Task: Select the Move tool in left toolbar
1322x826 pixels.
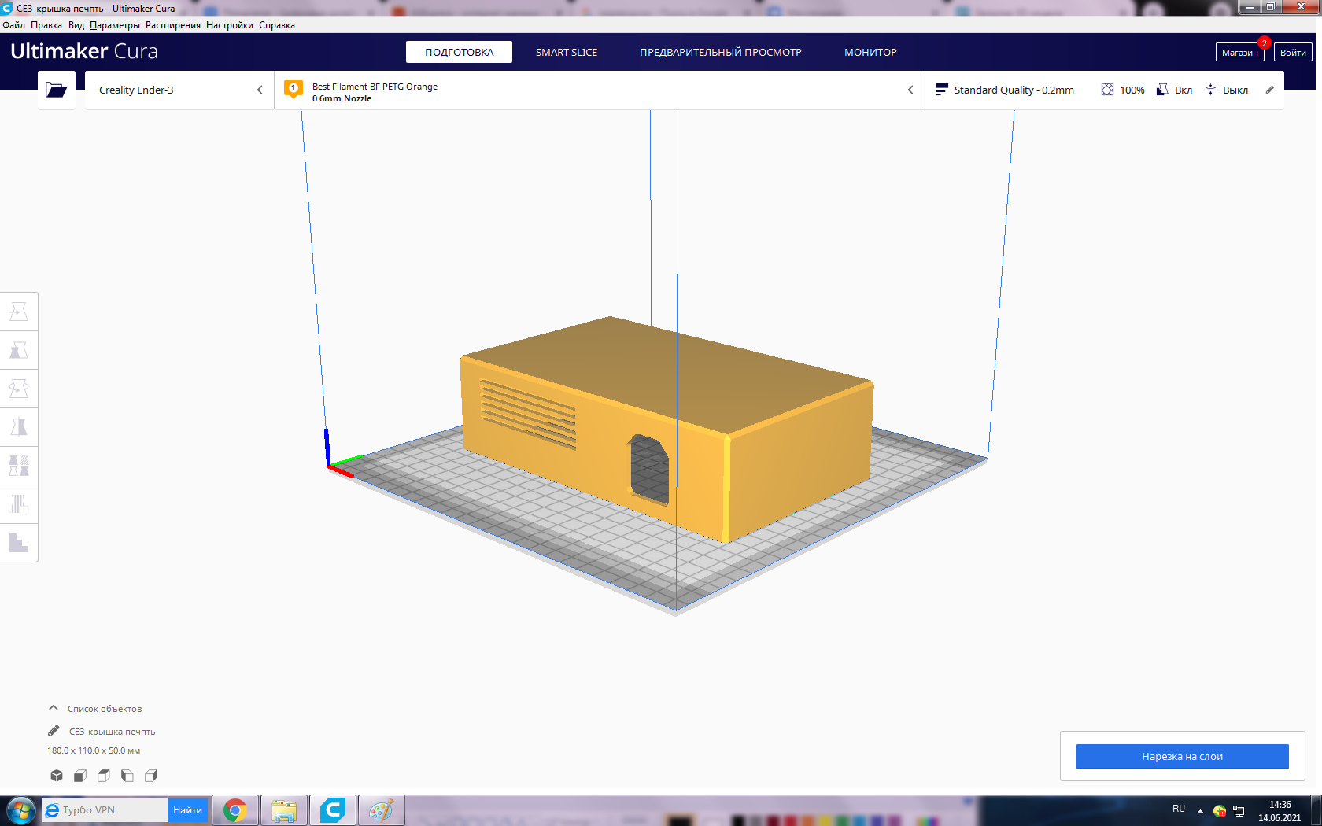Action: pos(19,312)
